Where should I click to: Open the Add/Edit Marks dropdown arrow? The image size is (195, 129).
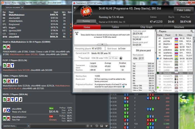coord(29,126)
